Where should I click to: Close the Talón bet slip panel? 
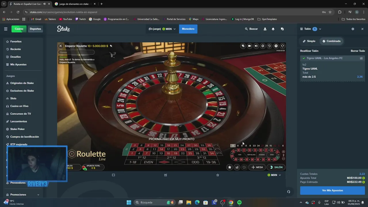362,29
